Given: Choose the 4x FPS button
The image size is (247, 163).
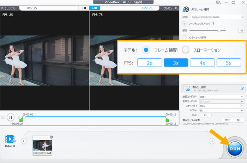Looking at the screenshot, I should 202,63.
